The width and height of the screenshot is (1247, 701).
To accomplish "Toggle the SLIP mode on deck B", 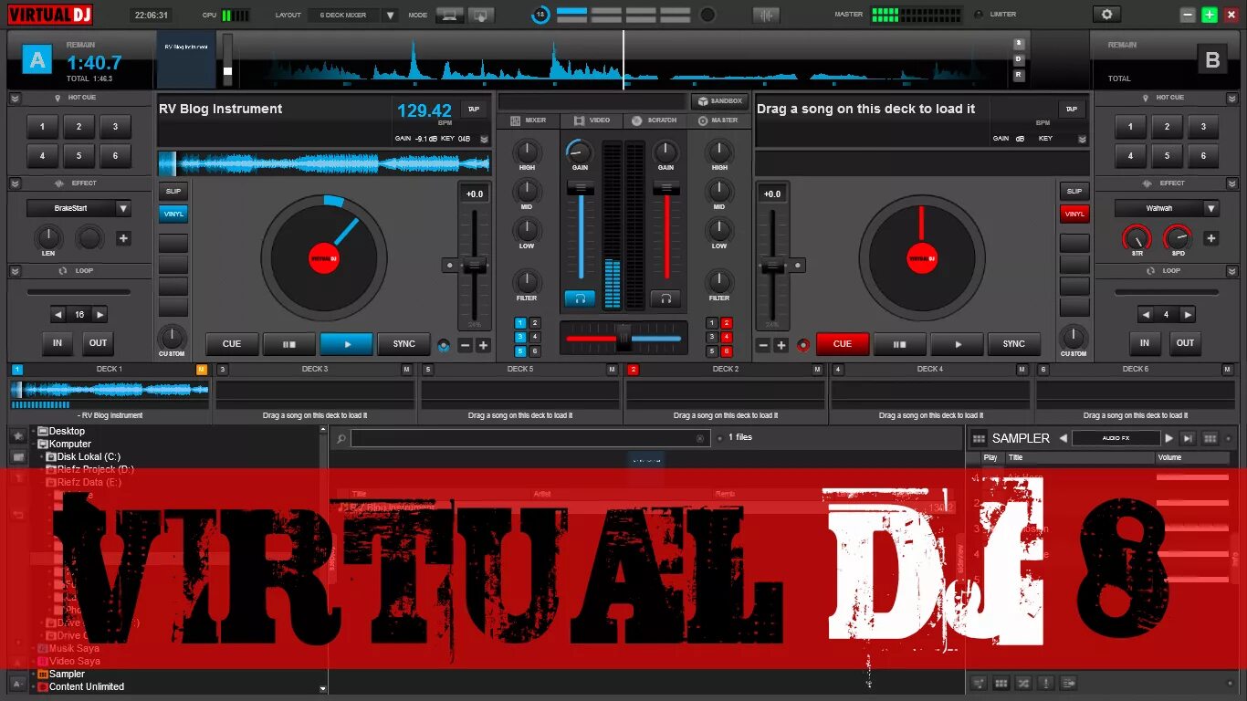I will click(x=1074, y=191).
